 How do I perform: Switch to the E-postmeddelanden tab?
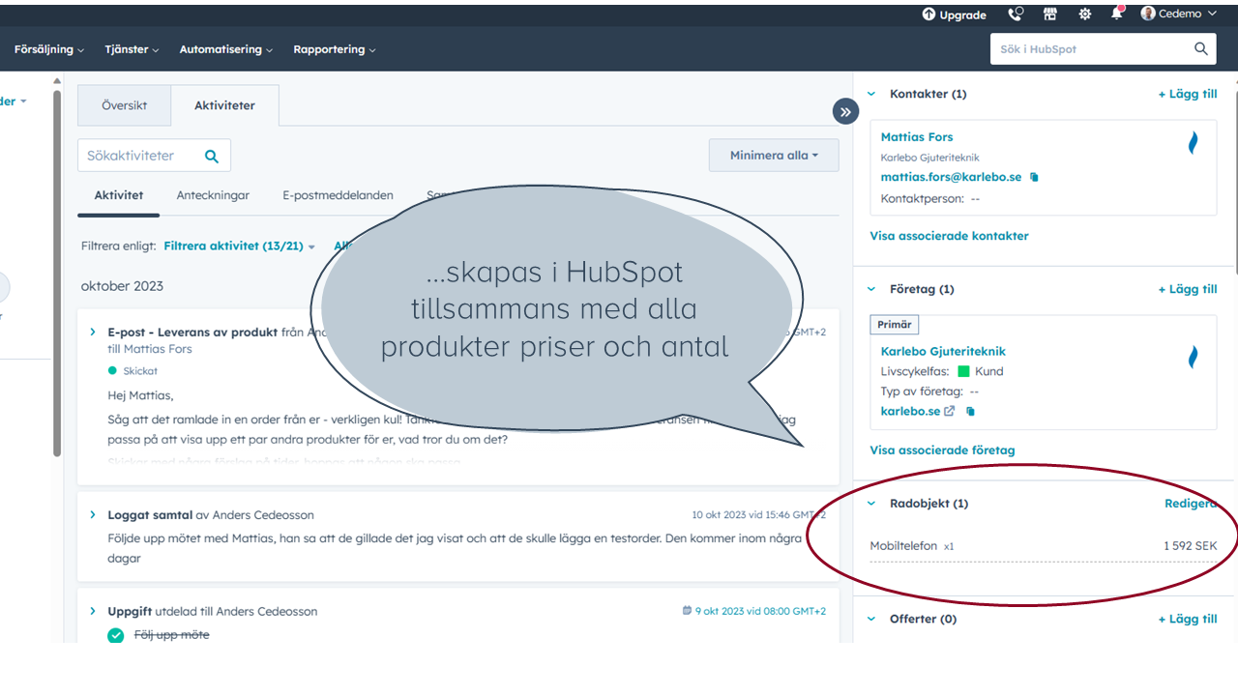338,195
